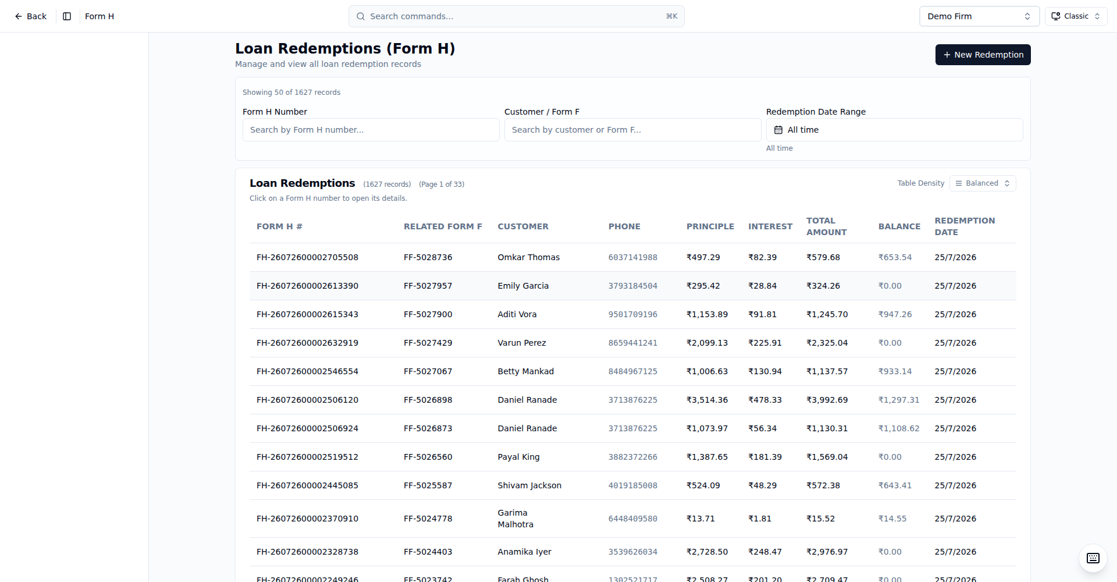1117x582 pixels.
Task: Click the BALANCE column header
Action: coord(899,226)
